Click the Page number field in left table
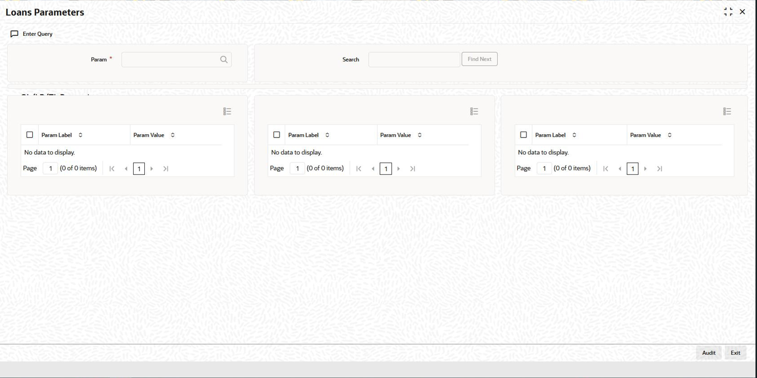Viewport: 757px width, 378px height. point(50,168)
